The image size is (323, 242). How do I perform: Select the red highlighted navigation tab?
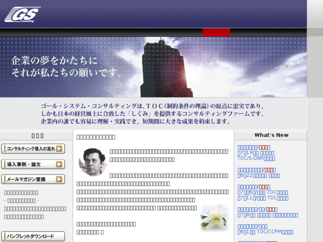(216, 32)
